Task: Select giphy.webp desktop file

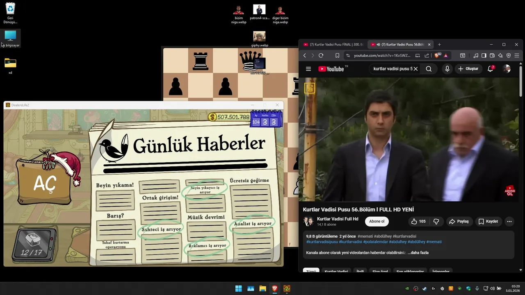Action: [x=259, y=39]
